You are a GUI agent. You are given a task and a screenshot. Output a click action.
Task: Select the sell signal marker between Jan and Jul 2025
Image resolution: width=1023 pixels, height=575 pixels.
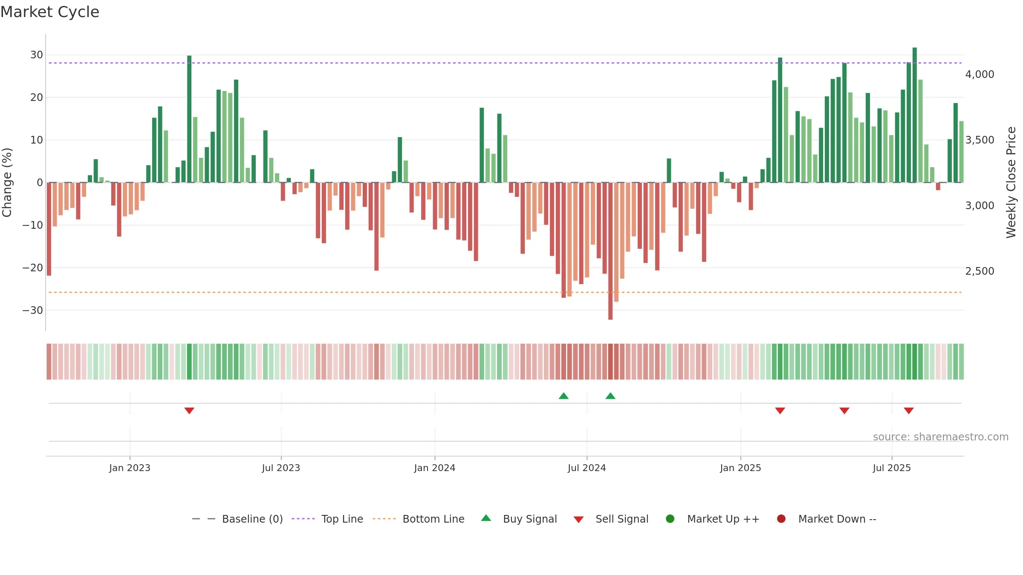point(844,411)
